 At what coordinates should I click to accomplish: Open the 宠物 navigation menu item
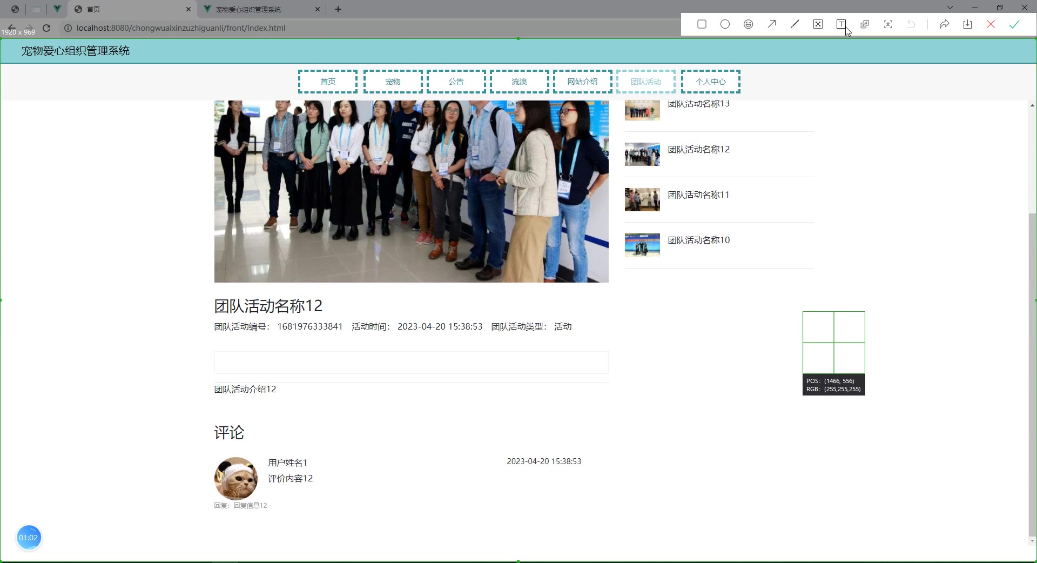(393, 82)
